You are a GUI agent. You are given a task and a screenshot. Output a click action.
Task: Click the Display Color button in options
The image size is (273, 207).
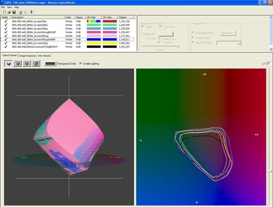tap(166, 34)
